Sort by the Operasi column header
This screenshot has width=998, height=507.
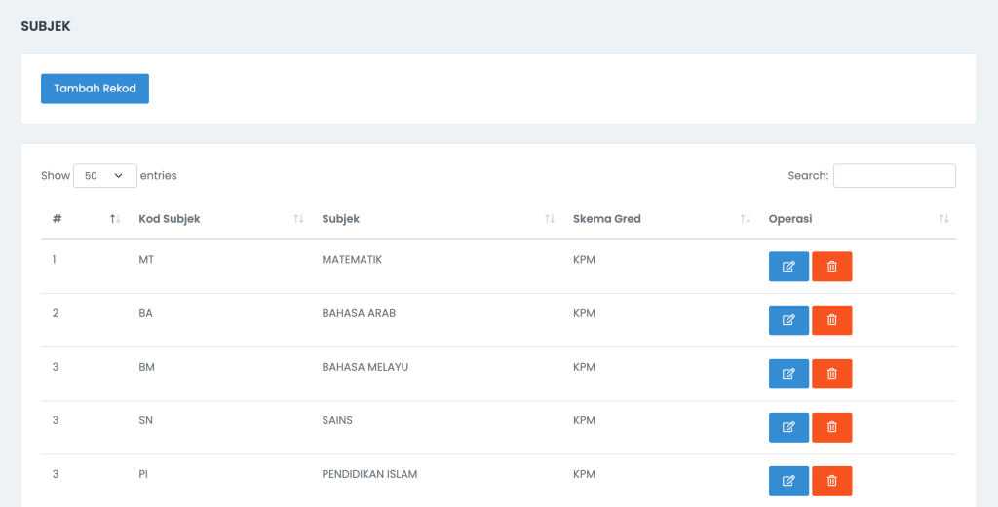point(857,219)
